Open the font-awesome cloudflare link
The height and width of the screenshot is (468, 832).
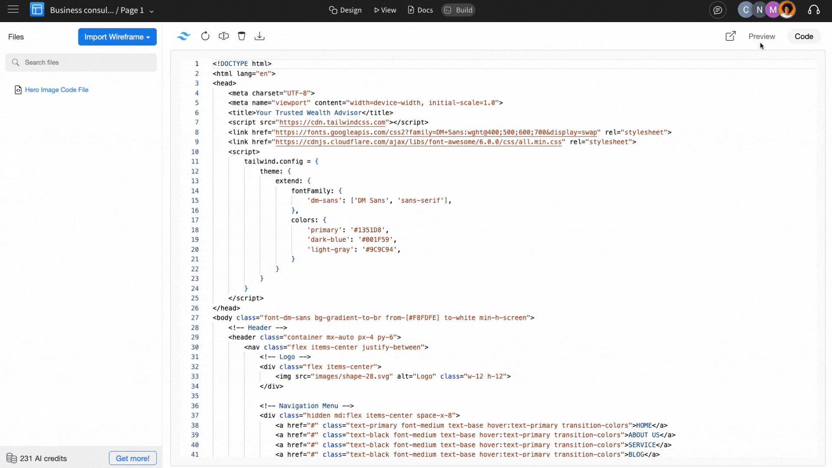click(x=419, y=142)
